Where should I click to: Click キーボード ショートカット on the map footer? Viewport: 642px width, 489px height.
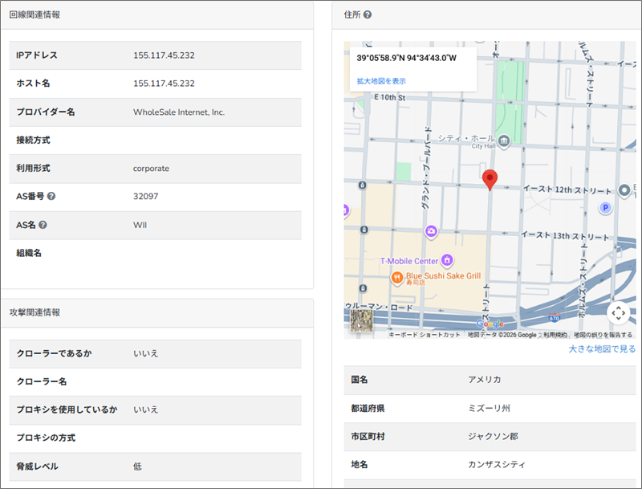tap(425, 335)
